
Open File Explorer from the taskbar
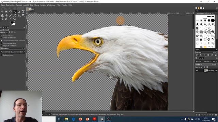(66, 119)
